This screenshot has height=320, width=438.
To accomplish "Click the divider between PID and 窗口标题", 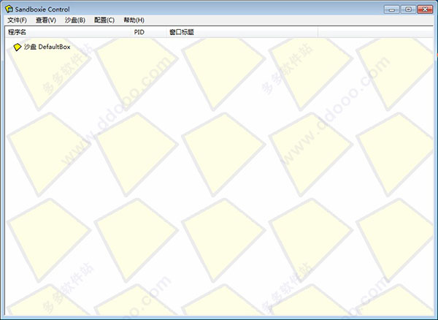I will click(x=166, y=32).
